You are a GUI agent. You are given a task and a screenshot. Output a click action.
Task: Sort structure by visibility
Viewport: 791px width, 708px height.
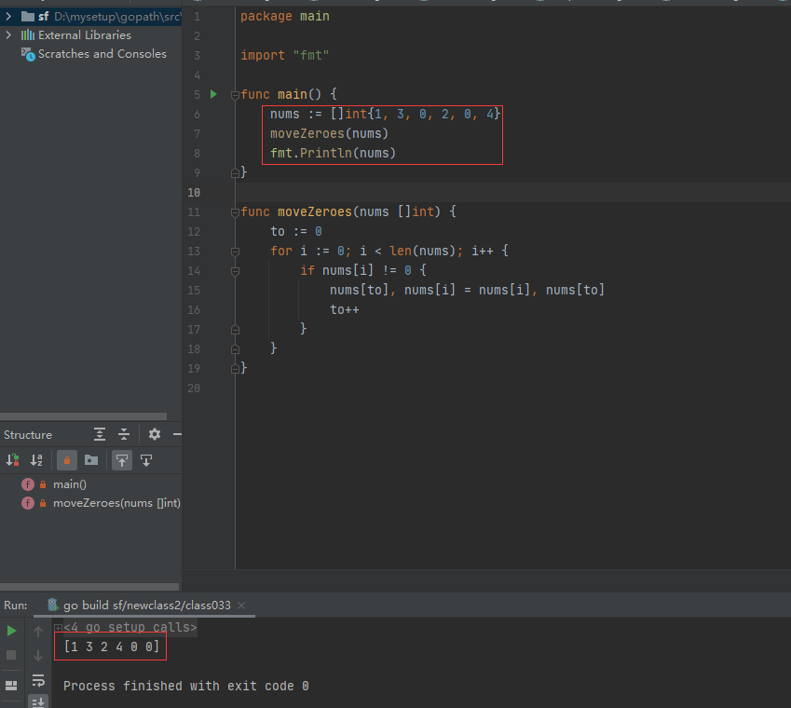click(x=13, y=460)
